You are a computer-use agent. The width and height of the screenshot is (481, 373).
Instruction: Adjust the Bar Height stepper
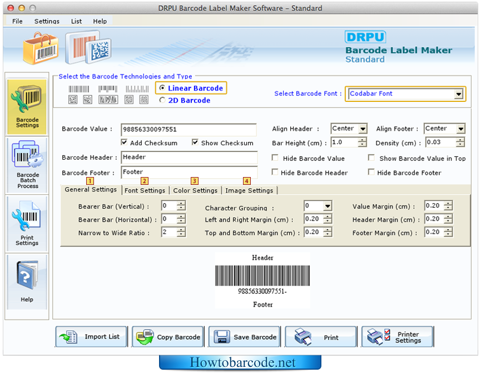[x=363, y=142]
